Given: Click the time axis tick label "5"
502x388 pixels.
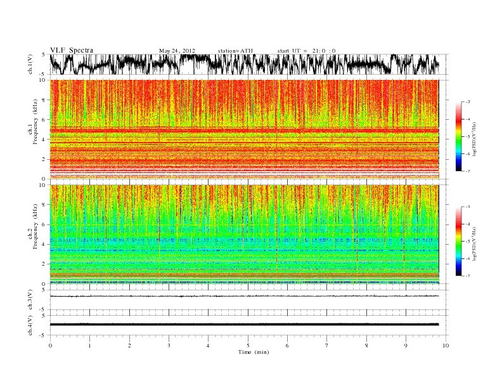Looking at the screenshot, I should 248,346.
